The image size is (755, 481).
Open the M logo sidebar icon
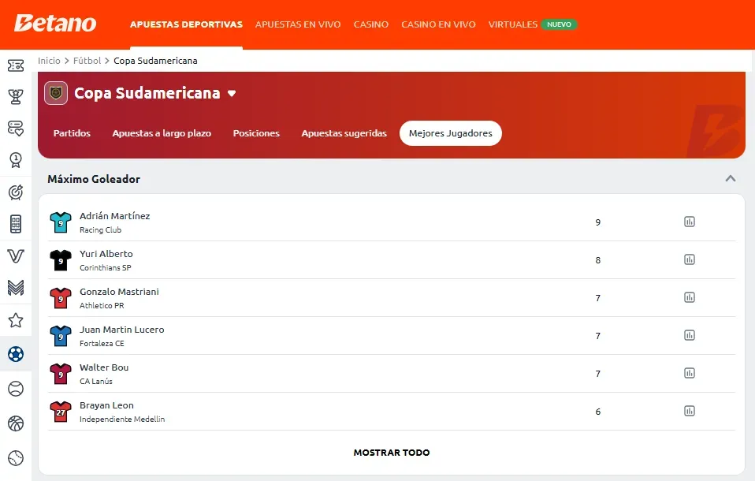[16, 288]
